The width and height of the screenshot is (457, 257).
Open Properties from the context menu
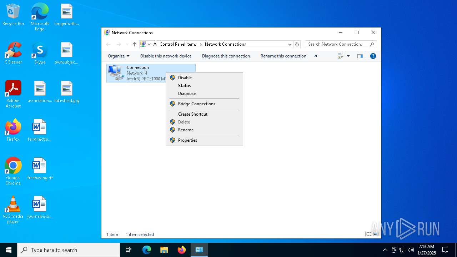click(204, 140)
